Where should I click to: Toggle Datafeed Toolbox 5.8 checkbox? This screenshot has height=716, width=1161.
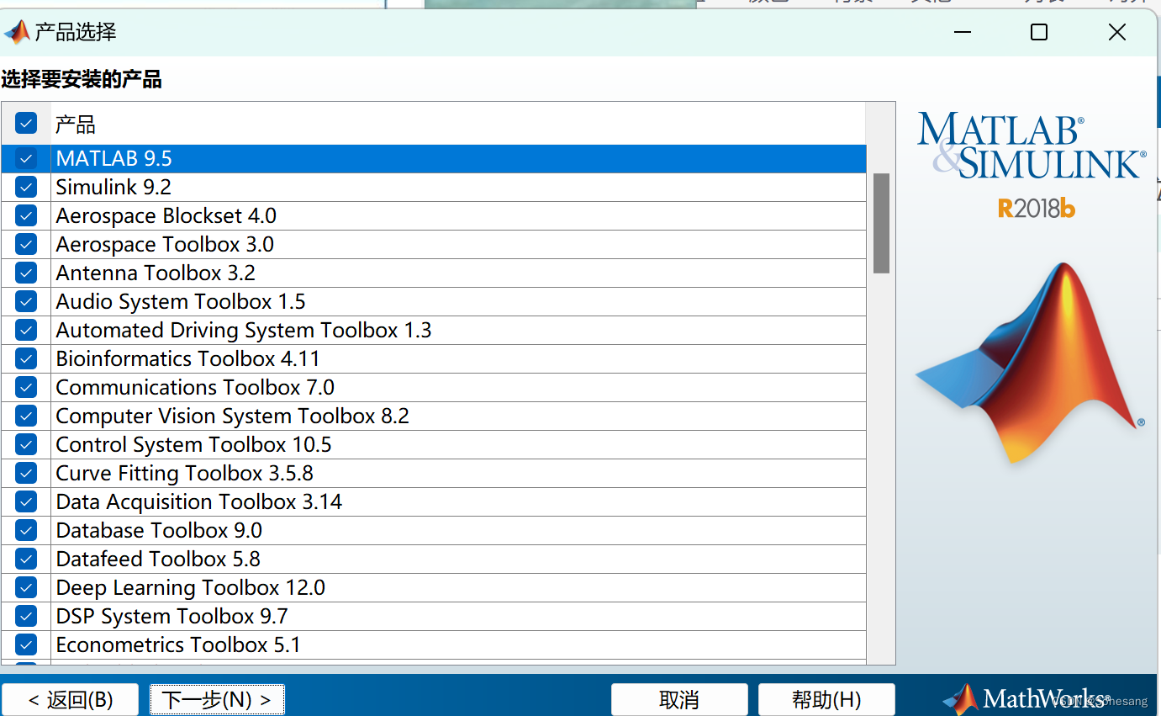click(x=26, y=559)
